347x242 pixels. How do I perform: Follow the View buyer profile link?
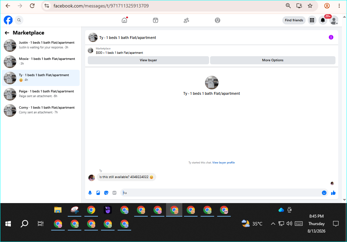click(x=224, y=162)
